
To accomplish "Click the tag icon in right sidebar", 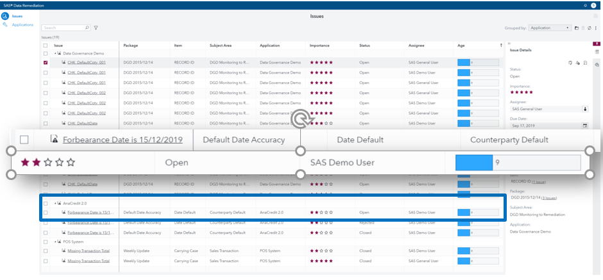I will click(x=597, y=65).
